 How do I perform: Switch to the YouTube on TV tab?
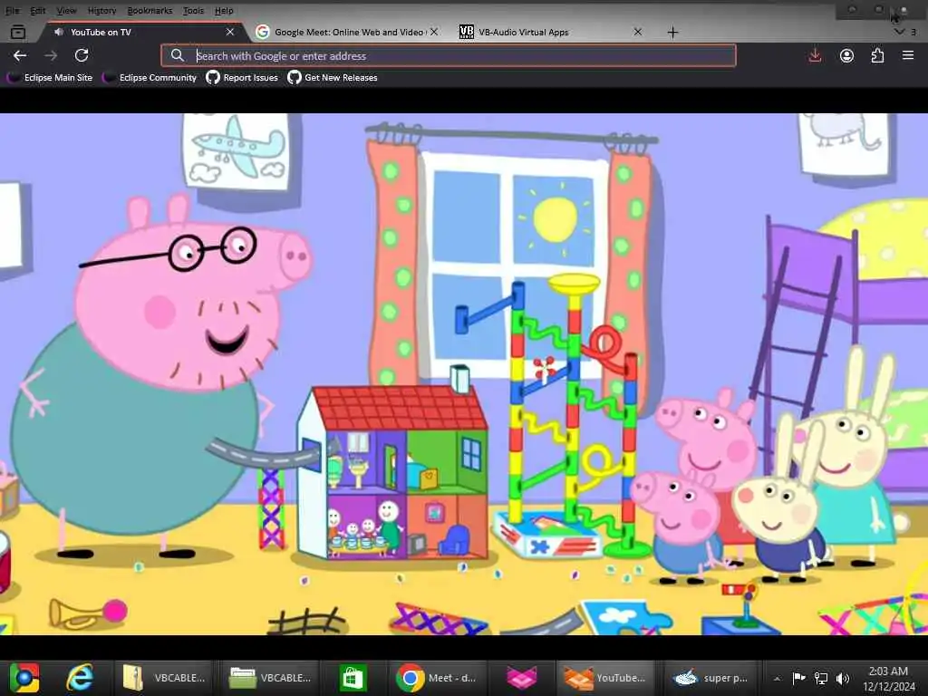point(140,32)
